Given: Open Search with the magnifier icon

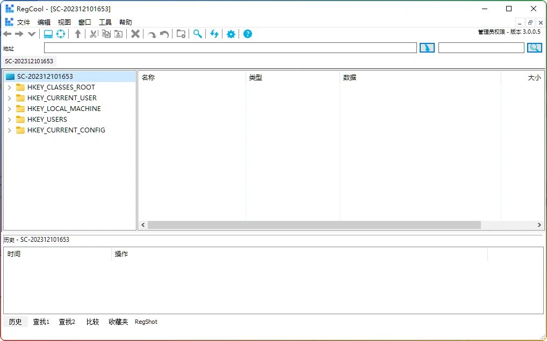Looking at the screenshot, I should (197, 34).
